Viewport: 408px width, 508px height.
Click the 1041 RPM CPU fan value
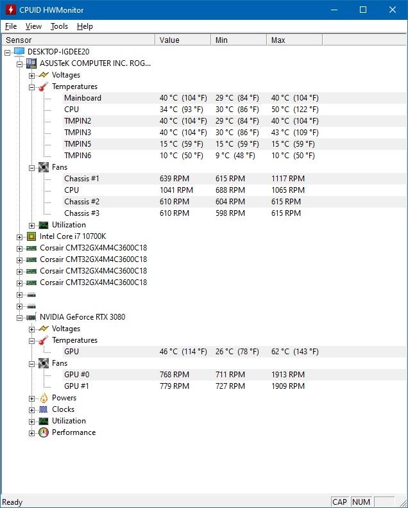click(x=176, y=190)
